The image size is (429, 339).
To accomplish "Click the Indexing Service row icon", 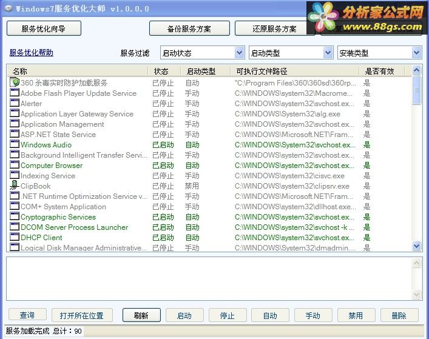I will (15, 175).
